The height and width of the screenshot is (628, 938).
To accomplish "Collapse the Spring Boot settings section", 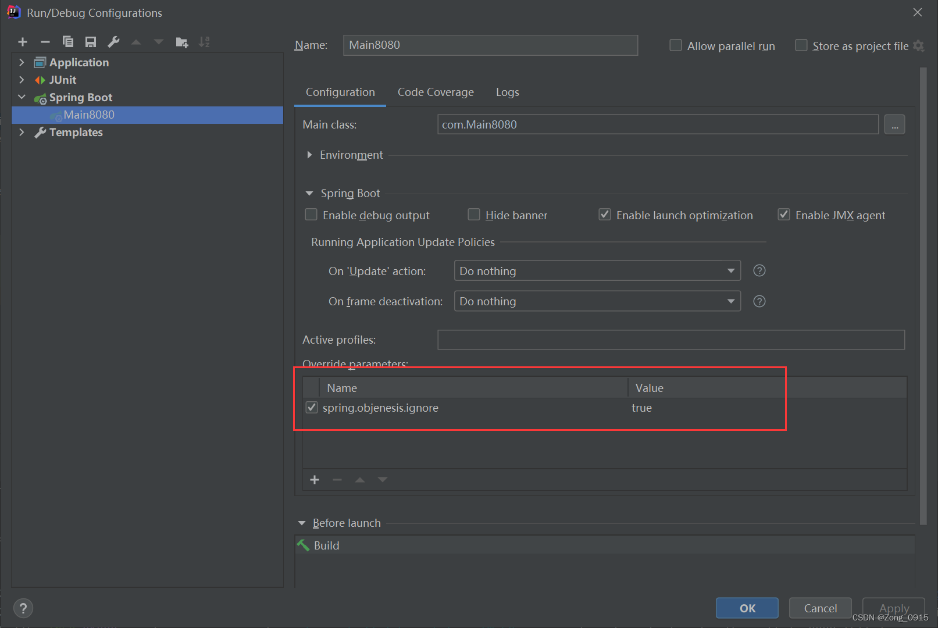I will (x=309, y=193).
